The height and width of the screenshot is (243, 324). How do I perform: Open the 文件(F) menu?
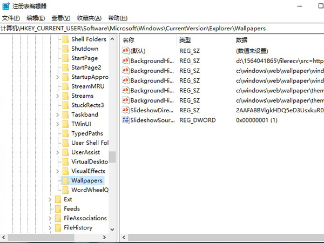tap(11, 18)
